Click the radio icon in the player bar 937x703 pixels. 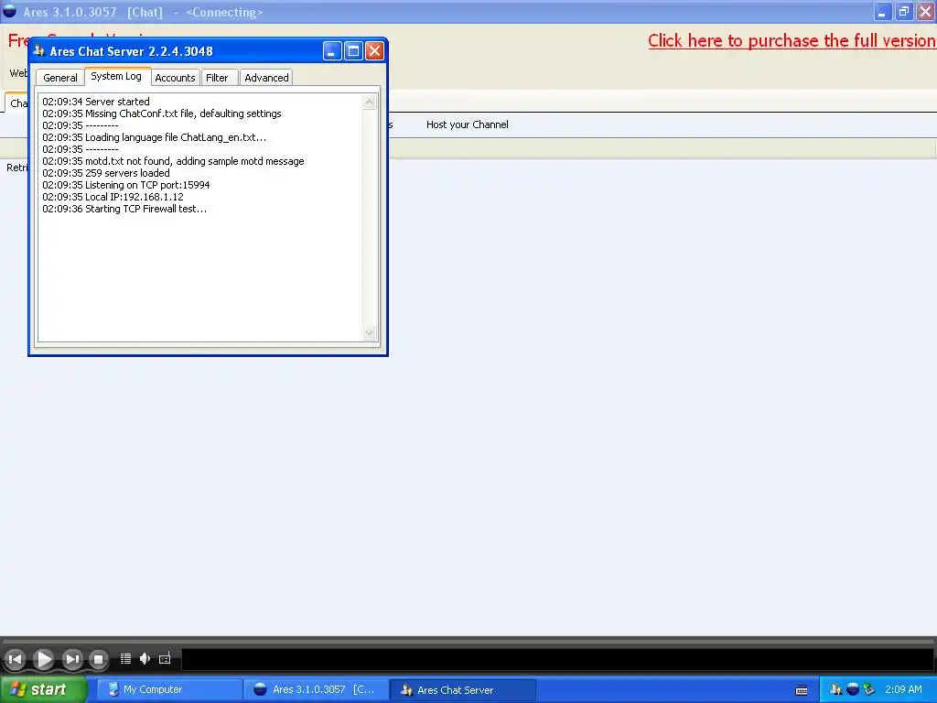[x=165, y=659]
